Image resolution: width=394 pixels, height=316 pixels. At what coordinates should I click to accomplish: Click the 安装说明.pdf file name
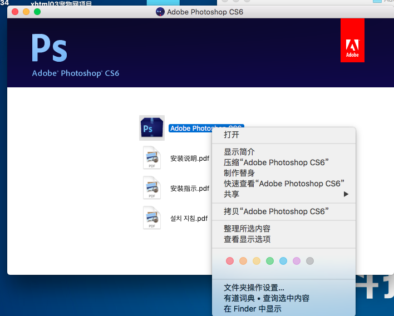click(x=190, y=159)
